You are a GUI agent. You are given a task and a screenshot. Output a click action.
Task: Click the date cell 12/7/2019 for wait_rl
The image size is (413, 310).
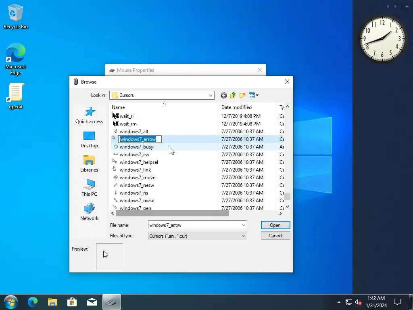[241, 116]
